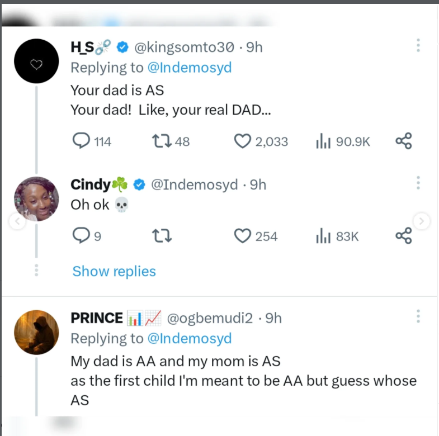Open more options on the H_S tweet
439x436 pixels.
click(x=418, y=46)
